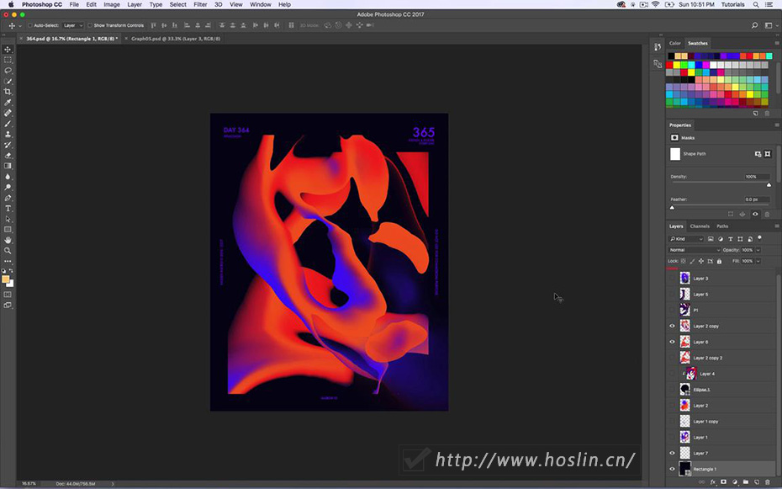Select the Eyedropper tool

click(8, 103)
